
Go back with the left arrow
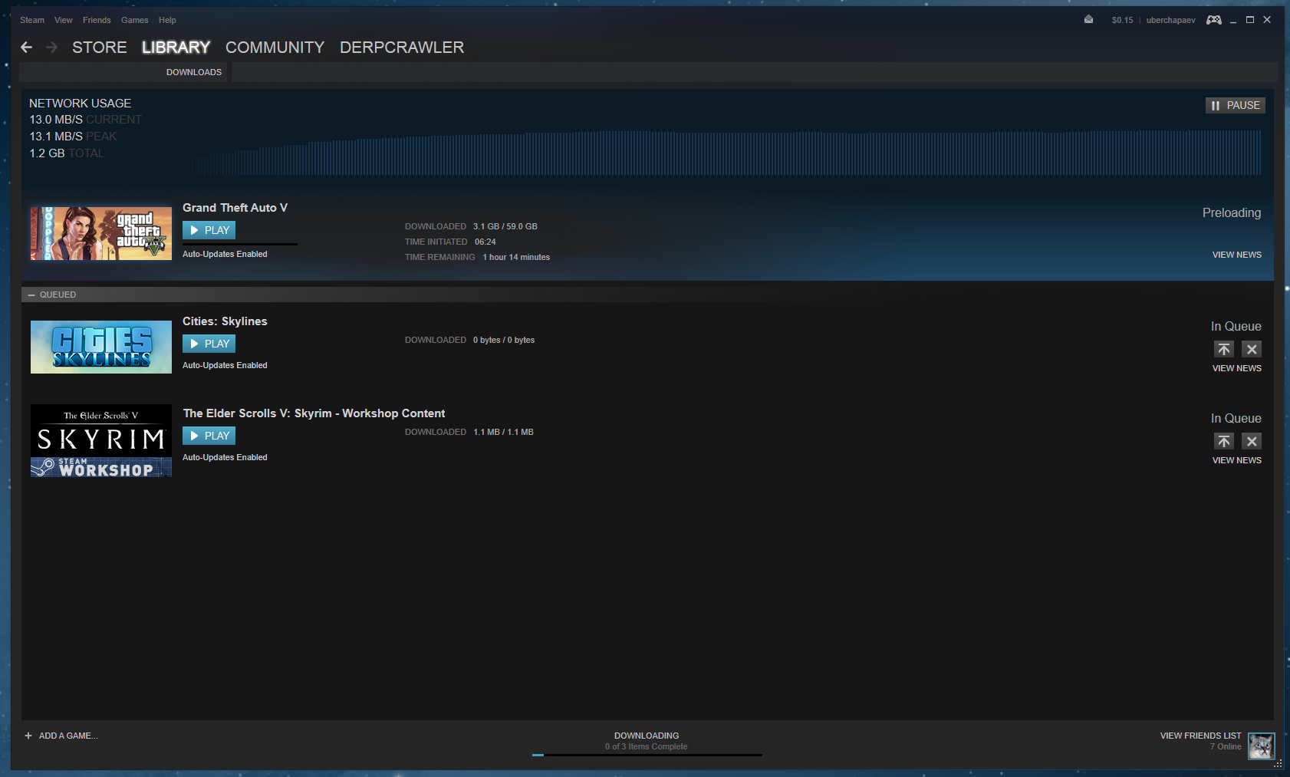tap(26, 48)
